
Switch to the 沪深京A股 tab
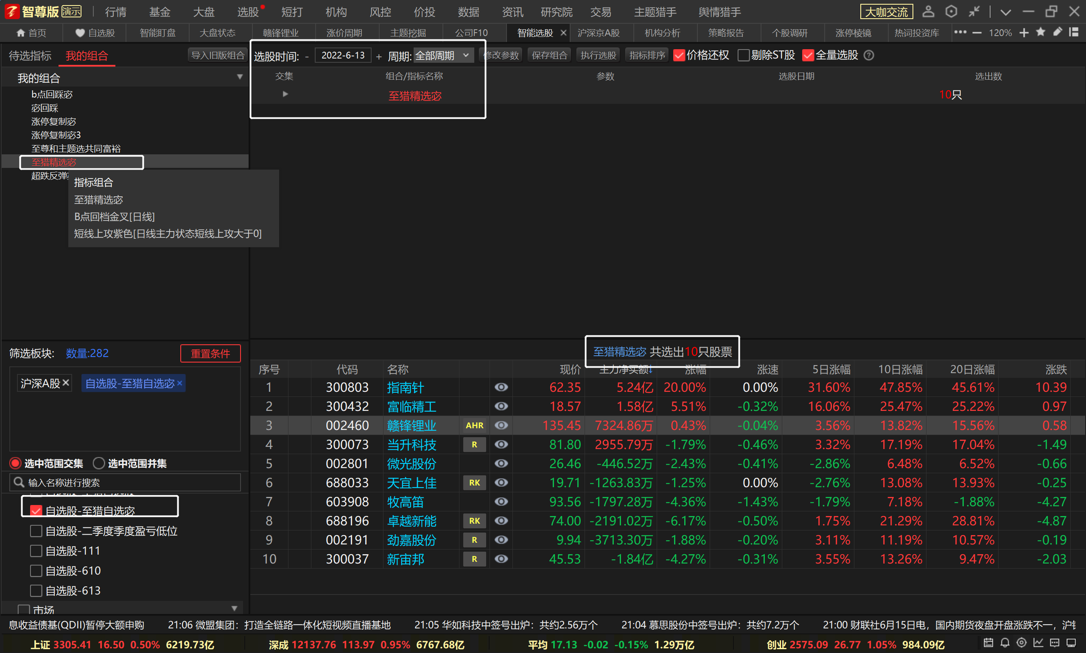click(x=598, y=33)
